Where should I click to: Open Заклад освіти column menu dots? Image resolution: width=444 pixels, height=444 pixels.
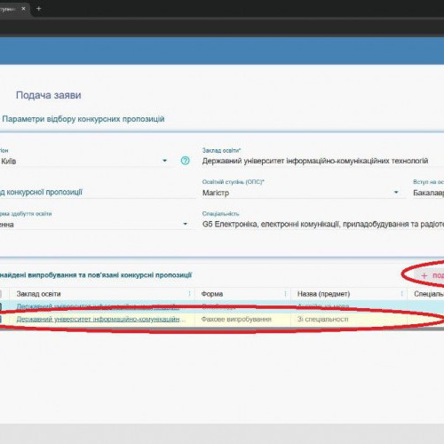click(189, 294)
